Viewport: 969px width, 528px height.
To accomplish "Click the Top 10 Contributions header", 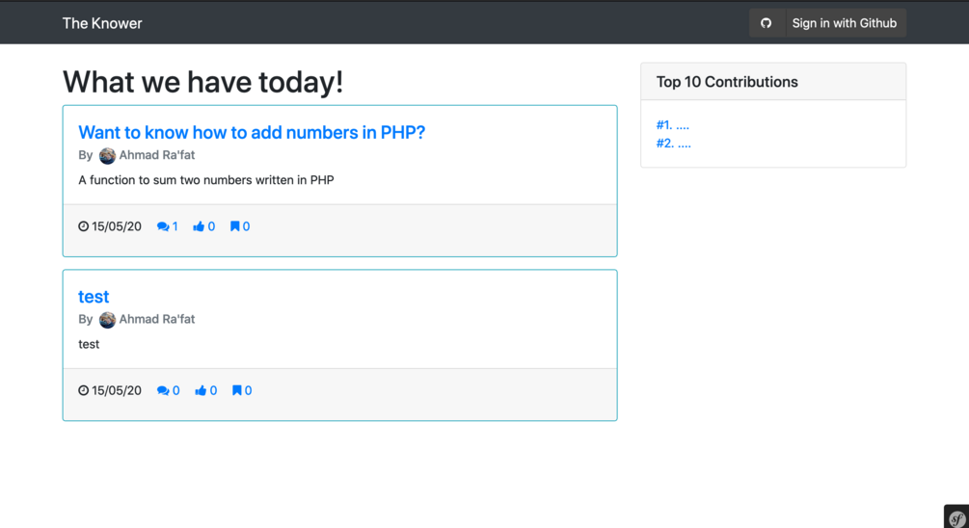I will point(727,82).
